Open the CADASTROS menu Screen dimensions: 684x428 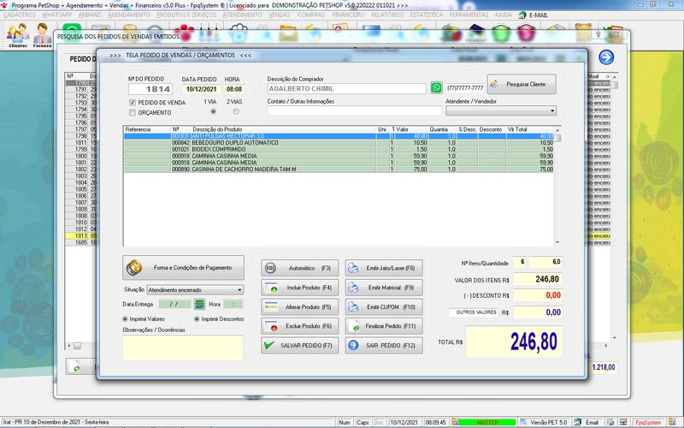(19, 15)
